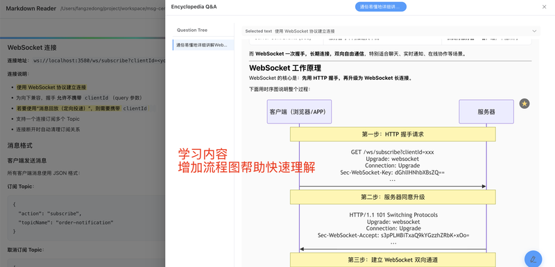Click the 客户端（浏览器/APP）participant box

300,112
